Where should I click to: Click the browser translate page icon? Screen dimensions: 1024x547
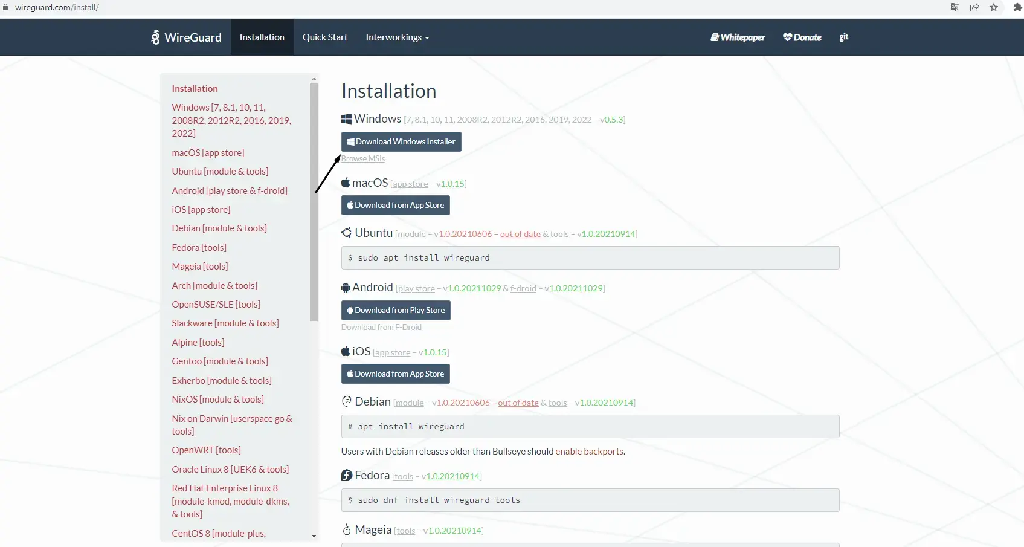click(x=955, y=7)
